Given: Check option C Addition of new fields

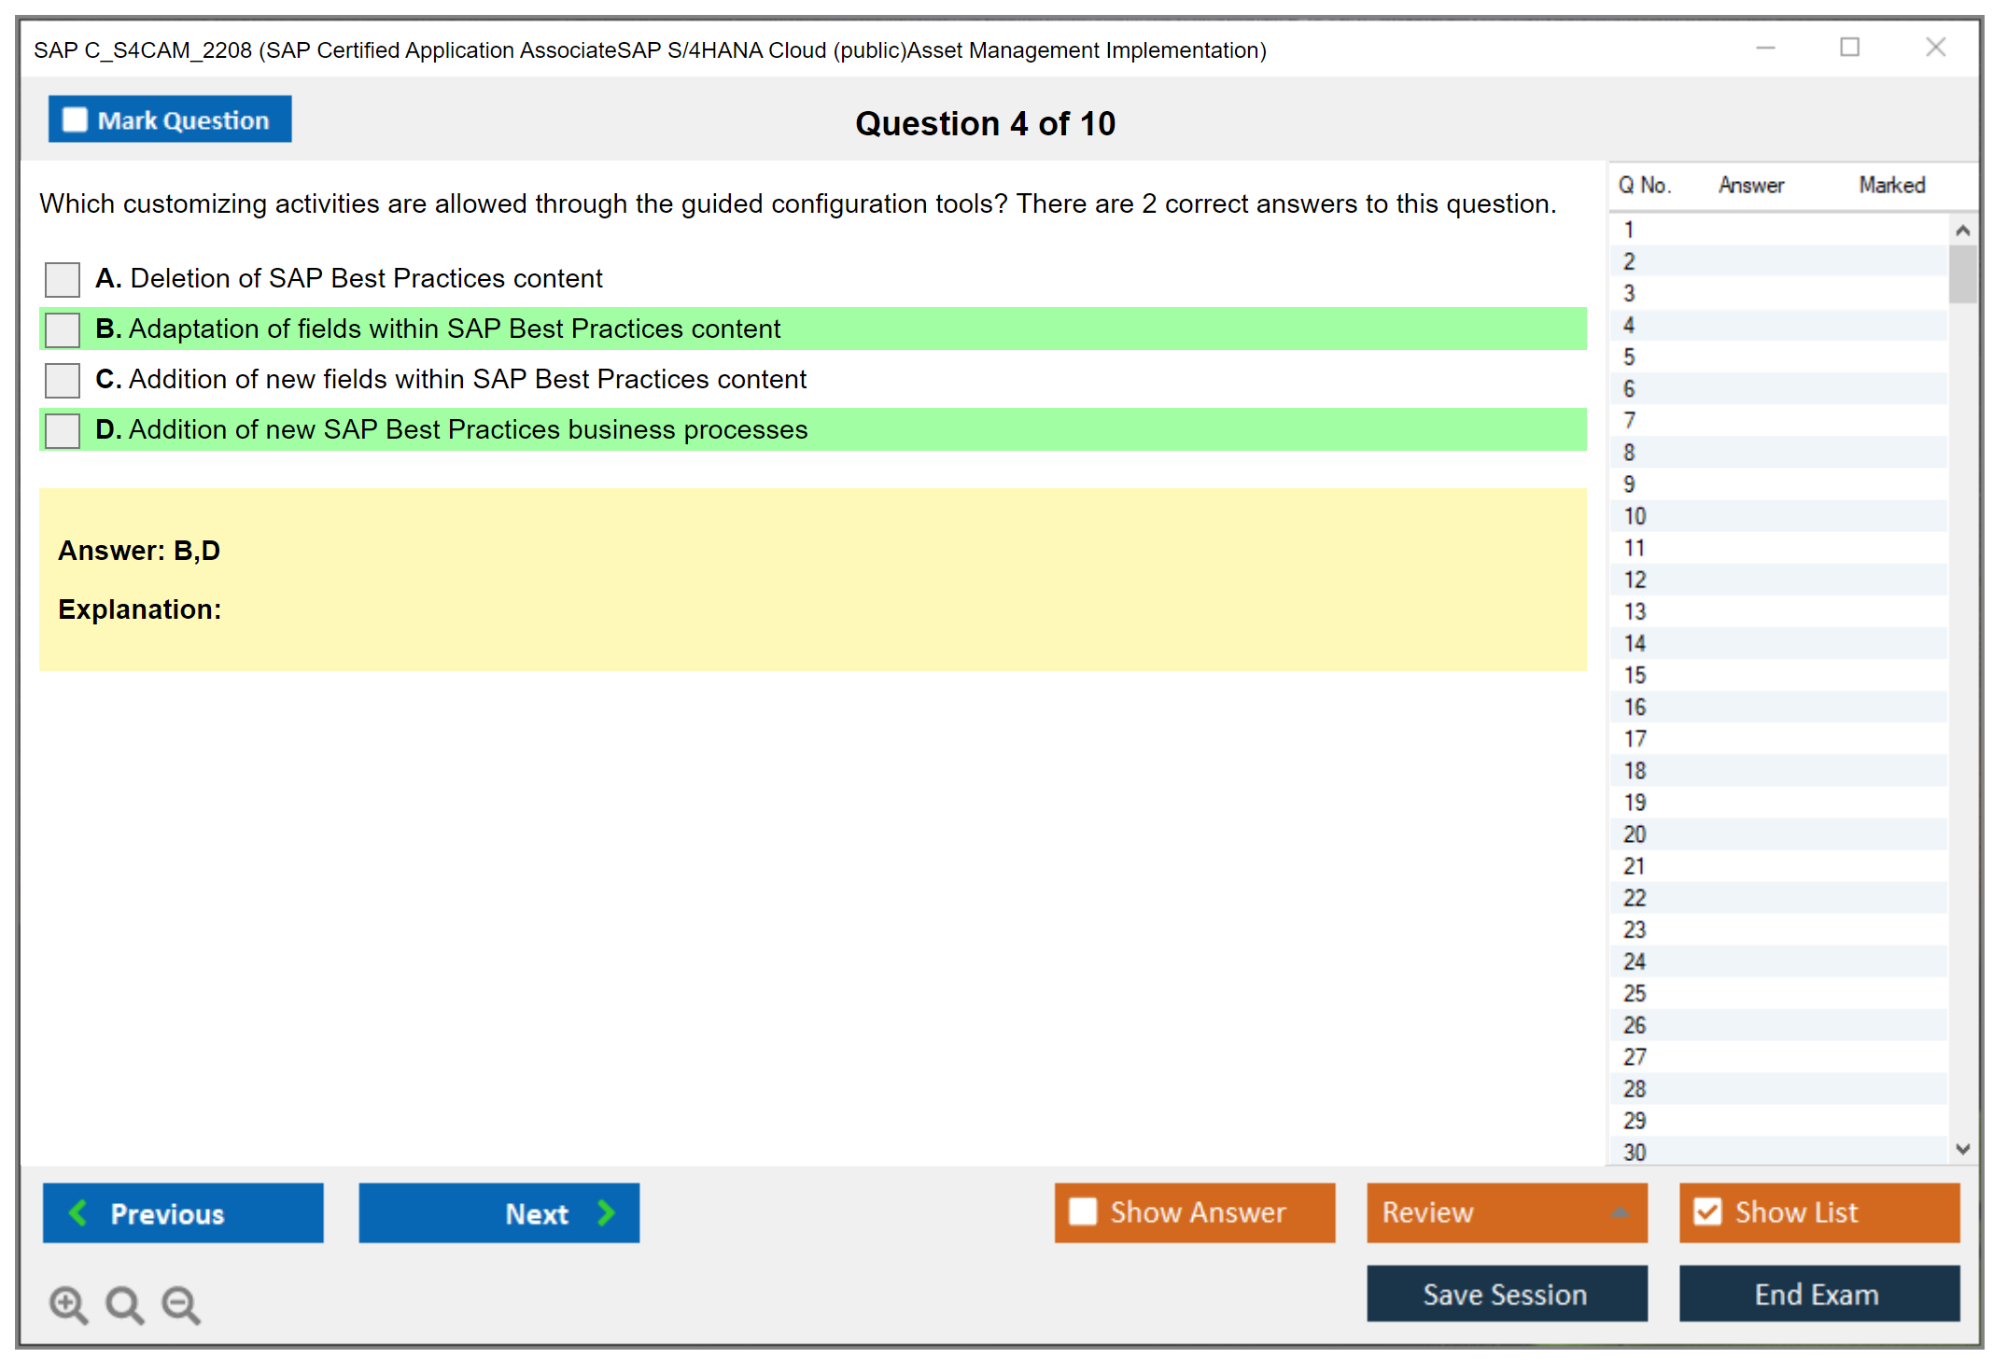Looking at the screenshot, I should pyautogui.click(x=63, y=379).
